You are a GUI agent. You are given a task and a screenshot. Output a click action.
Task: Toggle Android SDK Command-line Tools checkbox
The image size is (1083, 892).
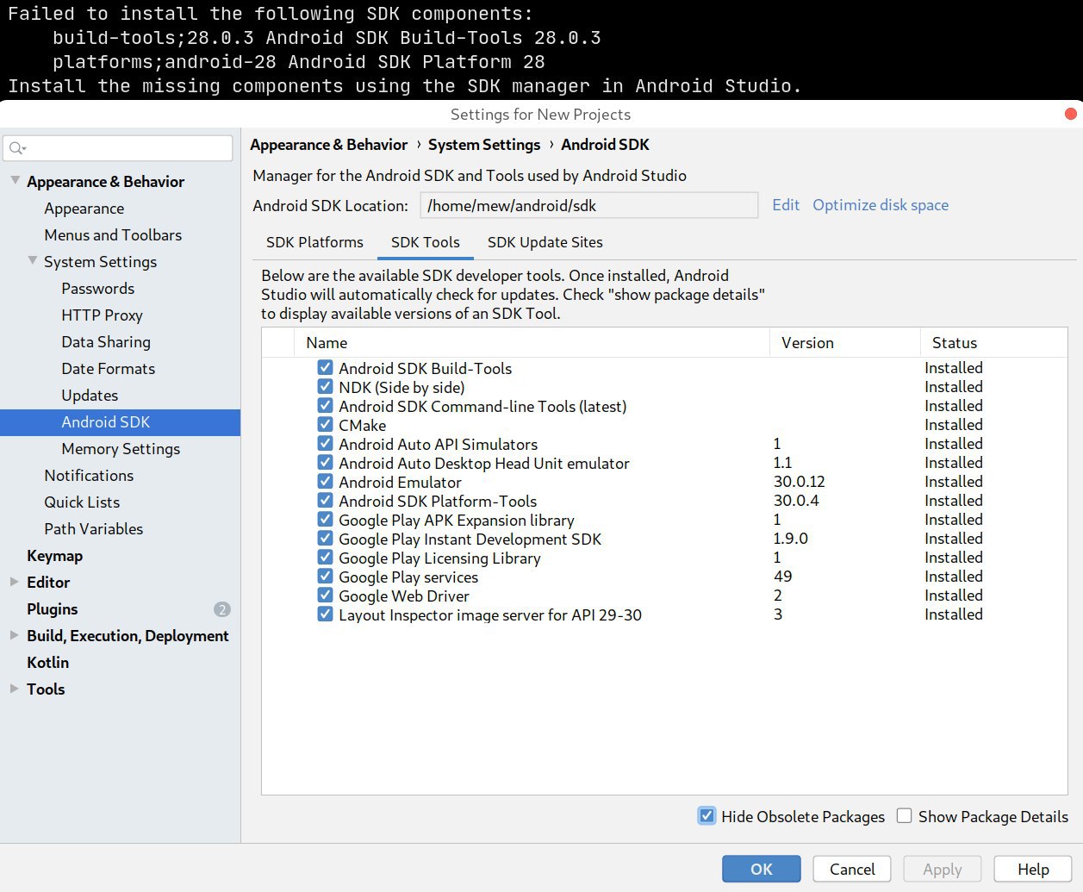(325, 406)
